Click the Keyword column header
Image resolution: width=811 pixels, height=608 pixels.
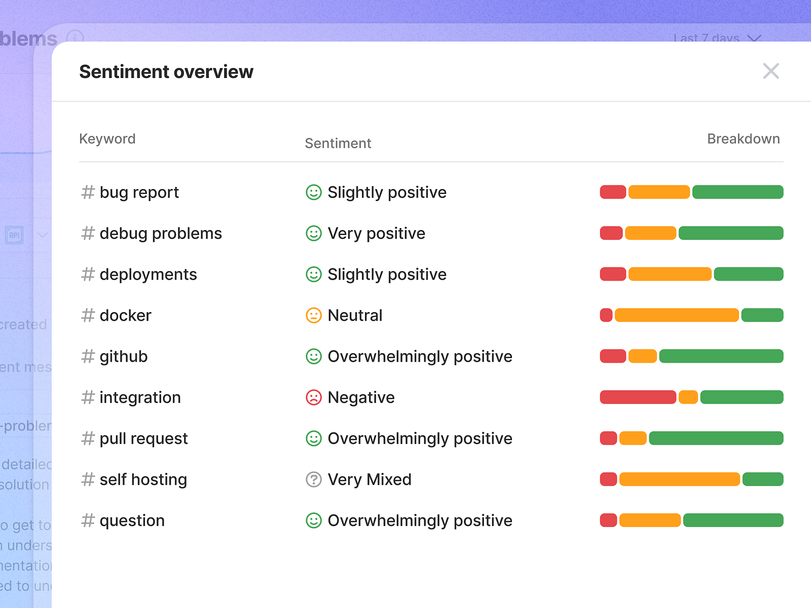pyautogui.click(x=107, y=138)
